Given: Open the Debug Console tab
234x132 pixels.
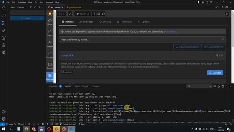Looking at the screenshot, I should [x=82, y=87].
